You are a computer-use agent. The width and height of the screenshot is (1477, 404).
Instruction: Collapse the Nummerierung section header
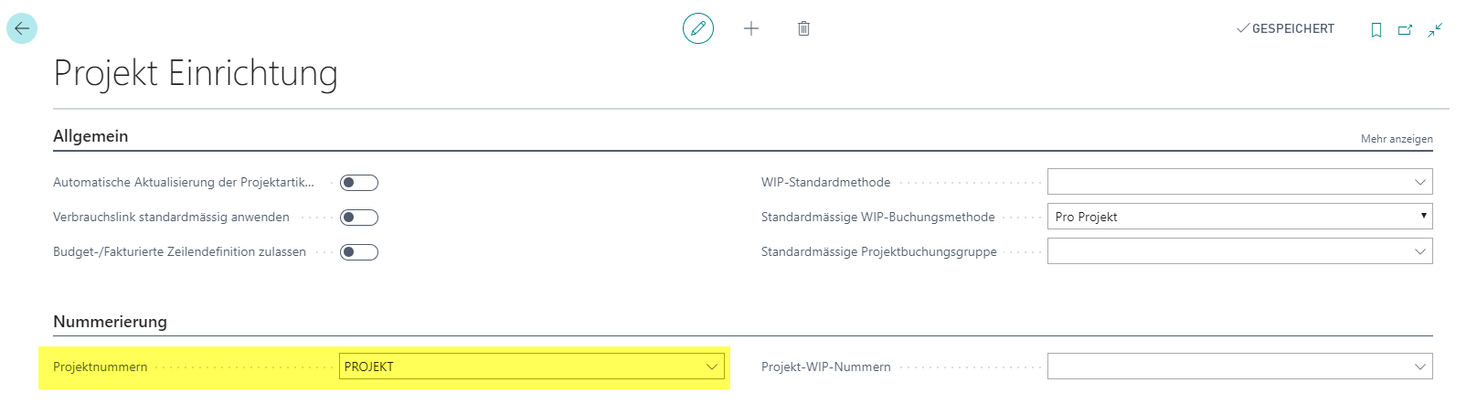110,322
